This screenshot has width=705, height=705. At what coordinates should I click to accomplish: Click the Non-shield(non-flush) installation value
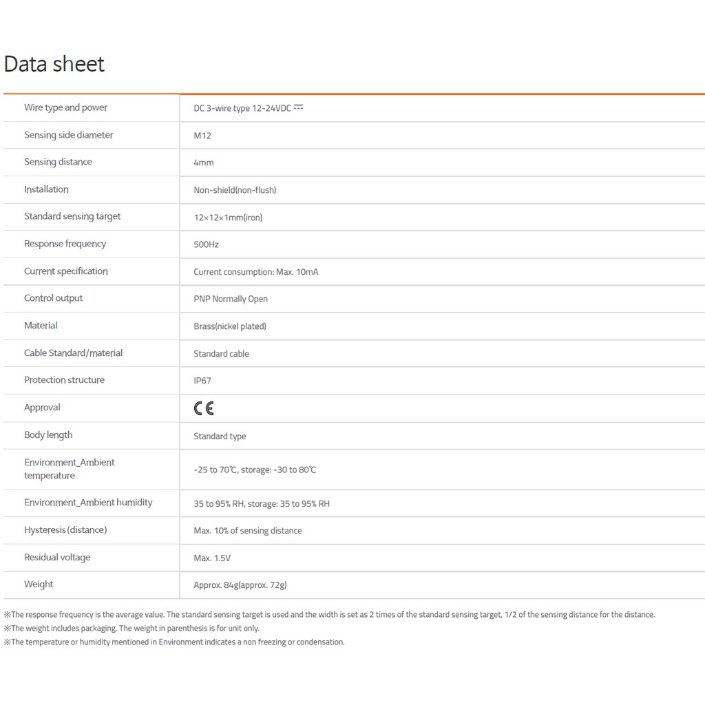(x=235, y=190)
